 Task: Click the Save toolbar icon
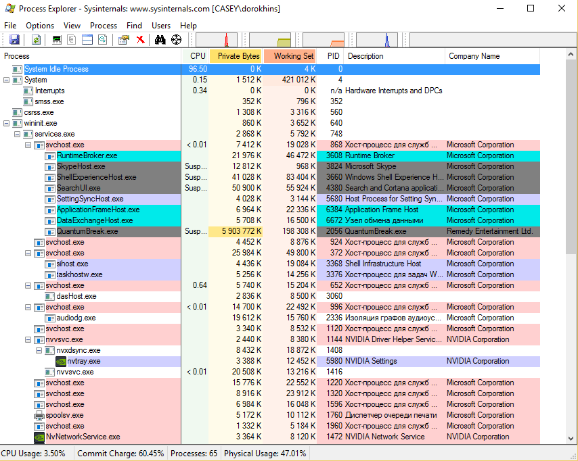point(14,40)
